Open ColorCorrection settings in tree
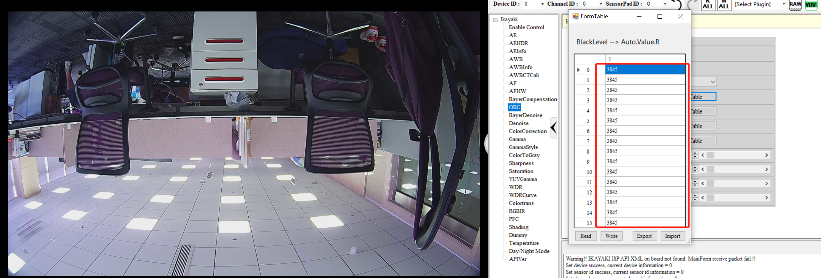 pyautogui.click(x=528, y=131)
